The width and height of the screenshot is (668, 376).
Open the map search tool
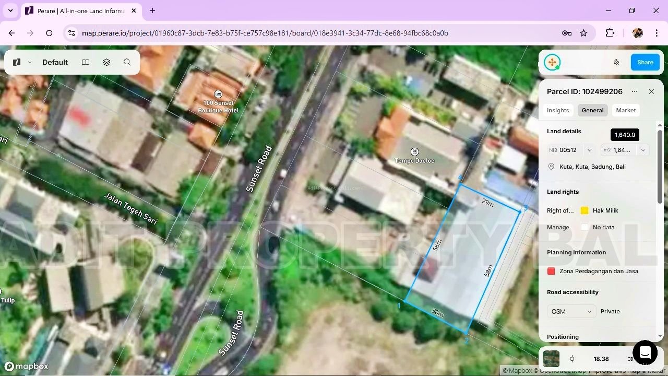point(127,62)
